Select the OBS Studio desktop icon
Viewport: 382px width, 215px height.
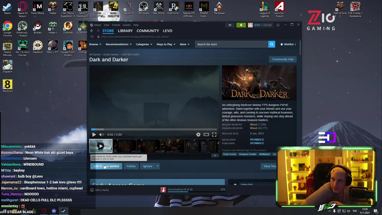[144, 8]
